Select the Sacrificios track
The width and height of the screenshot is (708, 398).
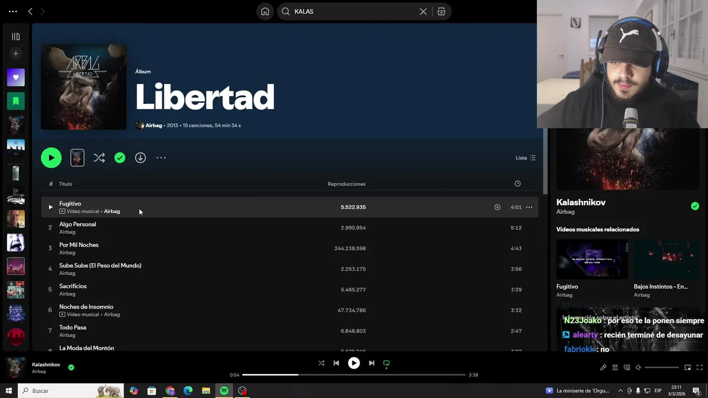coord(289,290)
